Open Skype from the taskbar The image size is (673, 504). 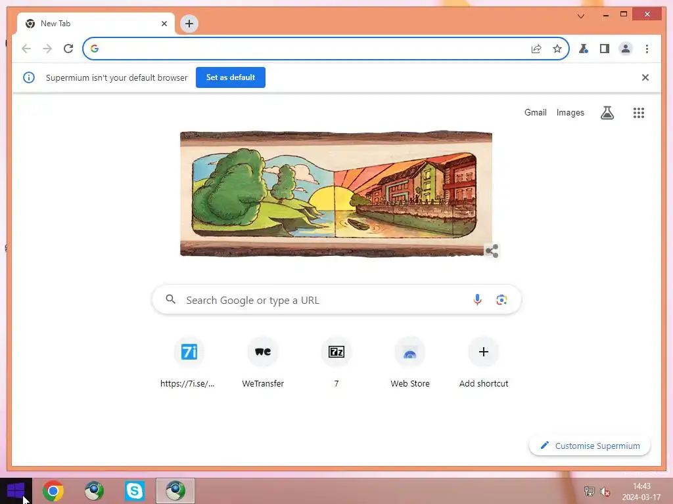[x=134, y=491]
